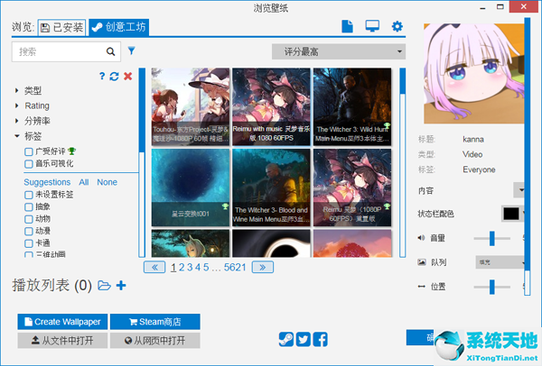The width and height of the screenshot is (542, 366).
Task: Click the Steam logo icon at bottom
Action: coord(286,340)
